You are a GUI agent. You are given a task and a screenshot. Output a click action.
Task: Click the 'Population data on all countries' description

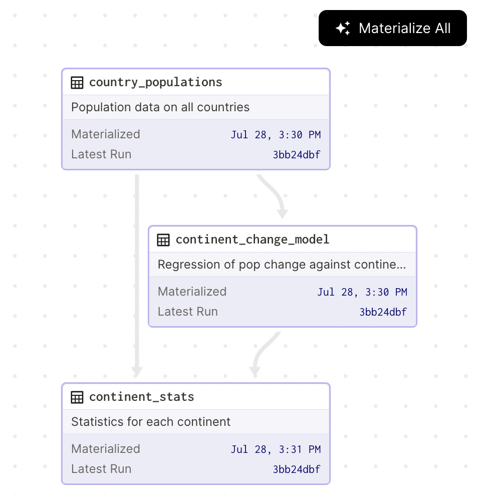(160, 107)
